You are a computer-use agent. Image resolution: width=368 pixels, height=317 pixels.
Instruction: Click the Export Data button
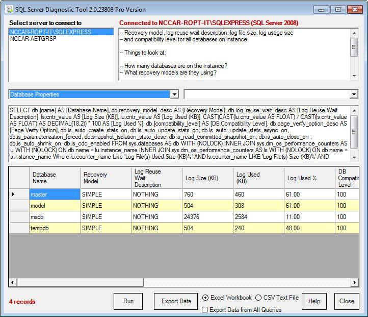tap(176, 301)
